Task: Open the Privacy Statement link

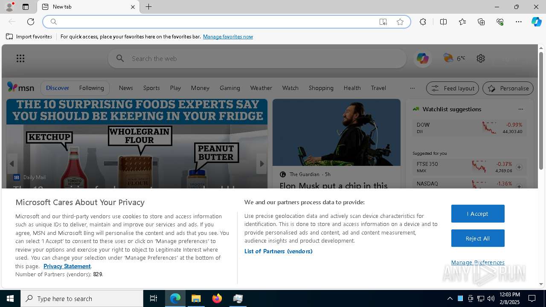Action: coord(67,266)
